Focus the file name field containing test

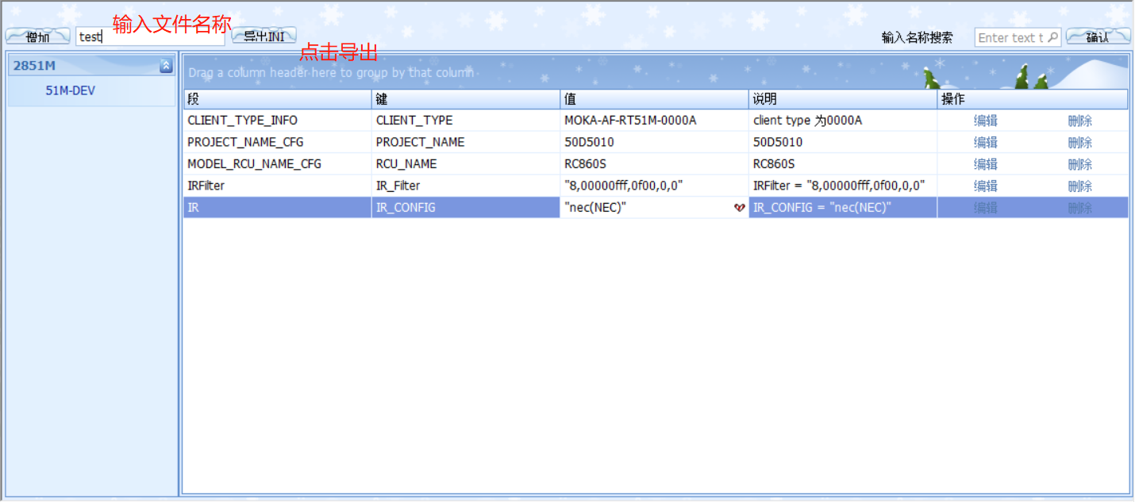point(149,37)
